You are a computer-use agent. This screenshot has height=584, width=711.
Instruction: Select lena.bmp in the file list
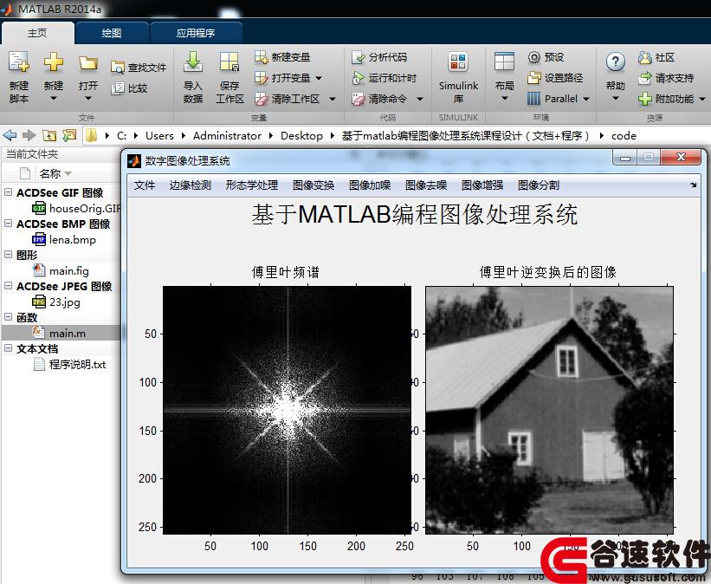(64, 240)
